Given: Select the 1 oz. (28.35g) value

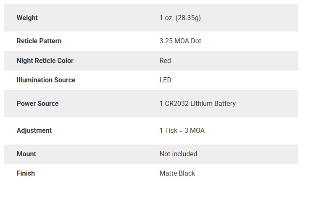Looking at the screenshot, I should (180, 18).
